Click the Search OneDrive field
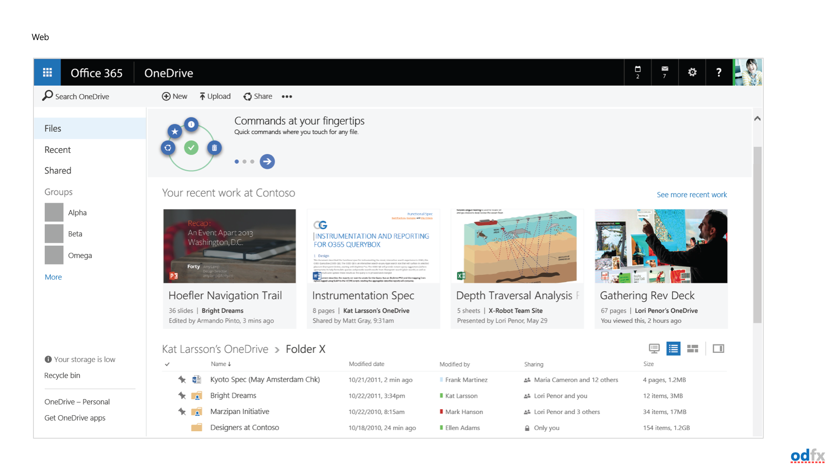 76,96
